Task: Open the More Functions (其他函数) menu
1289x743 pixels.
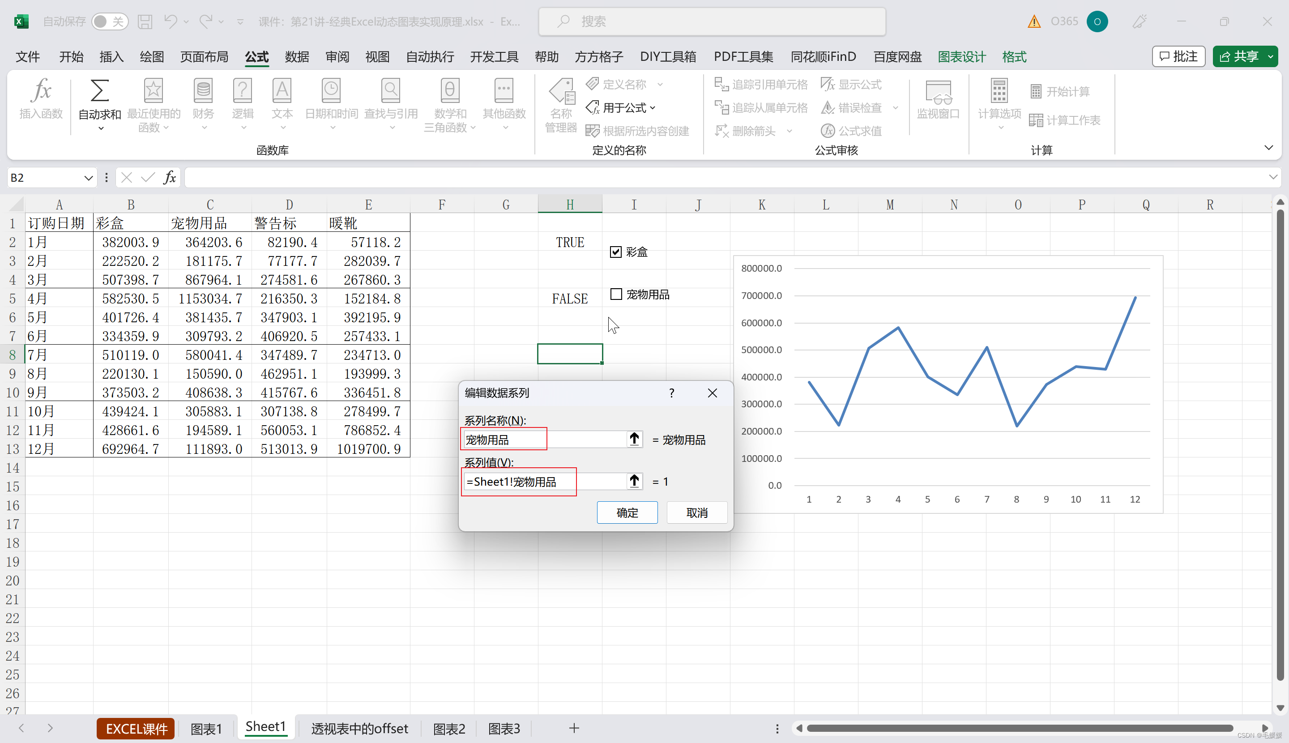Action: (504, 105)
